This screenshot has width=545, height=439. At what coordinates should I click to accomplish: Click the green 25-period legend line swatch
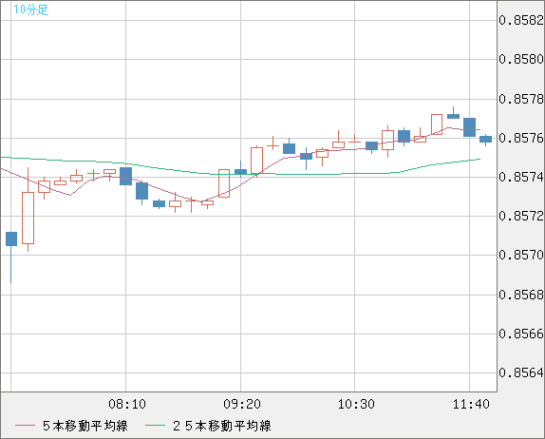[x=155, y=426]
